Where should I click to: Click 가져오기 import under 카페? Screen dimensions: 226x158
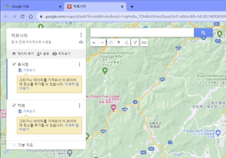tap(27, 111)
